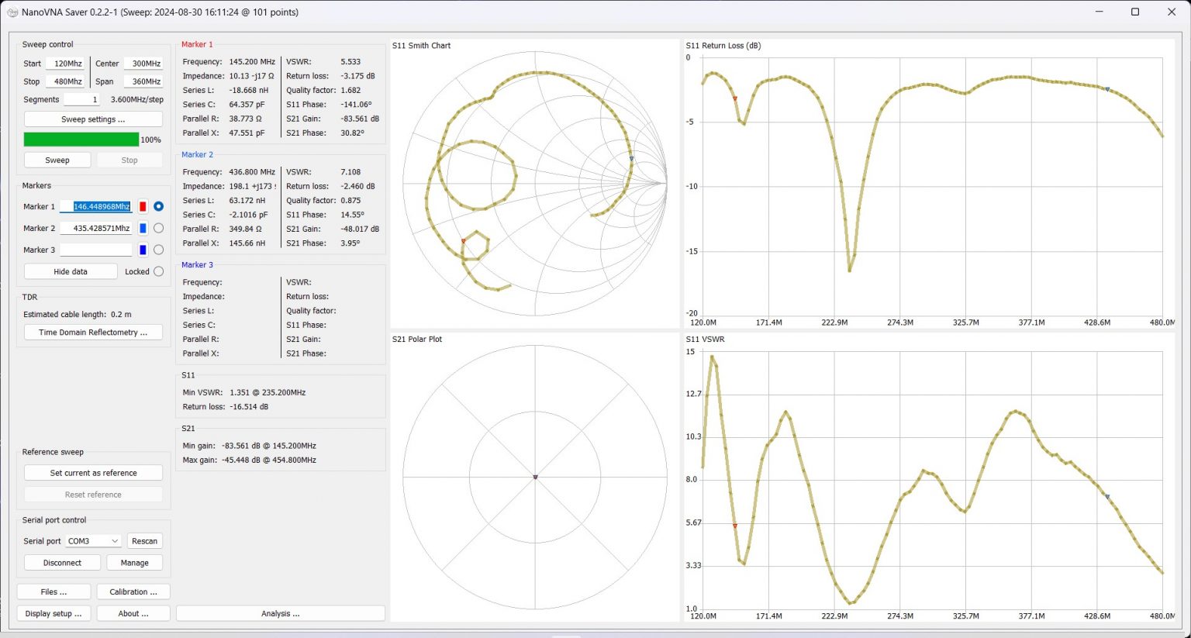
Task: Open Display setup options
Action: pos(54,613)
